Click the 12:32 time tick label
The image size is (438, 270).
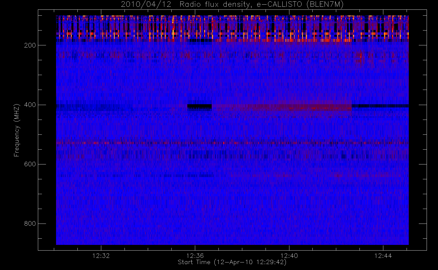click(101, 256)
